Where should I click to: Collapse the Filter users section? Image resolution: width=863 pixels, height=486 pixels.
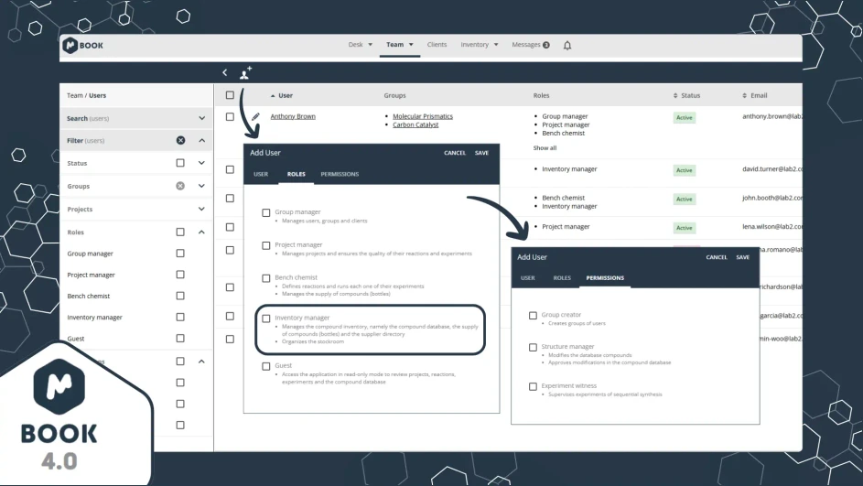201,140
